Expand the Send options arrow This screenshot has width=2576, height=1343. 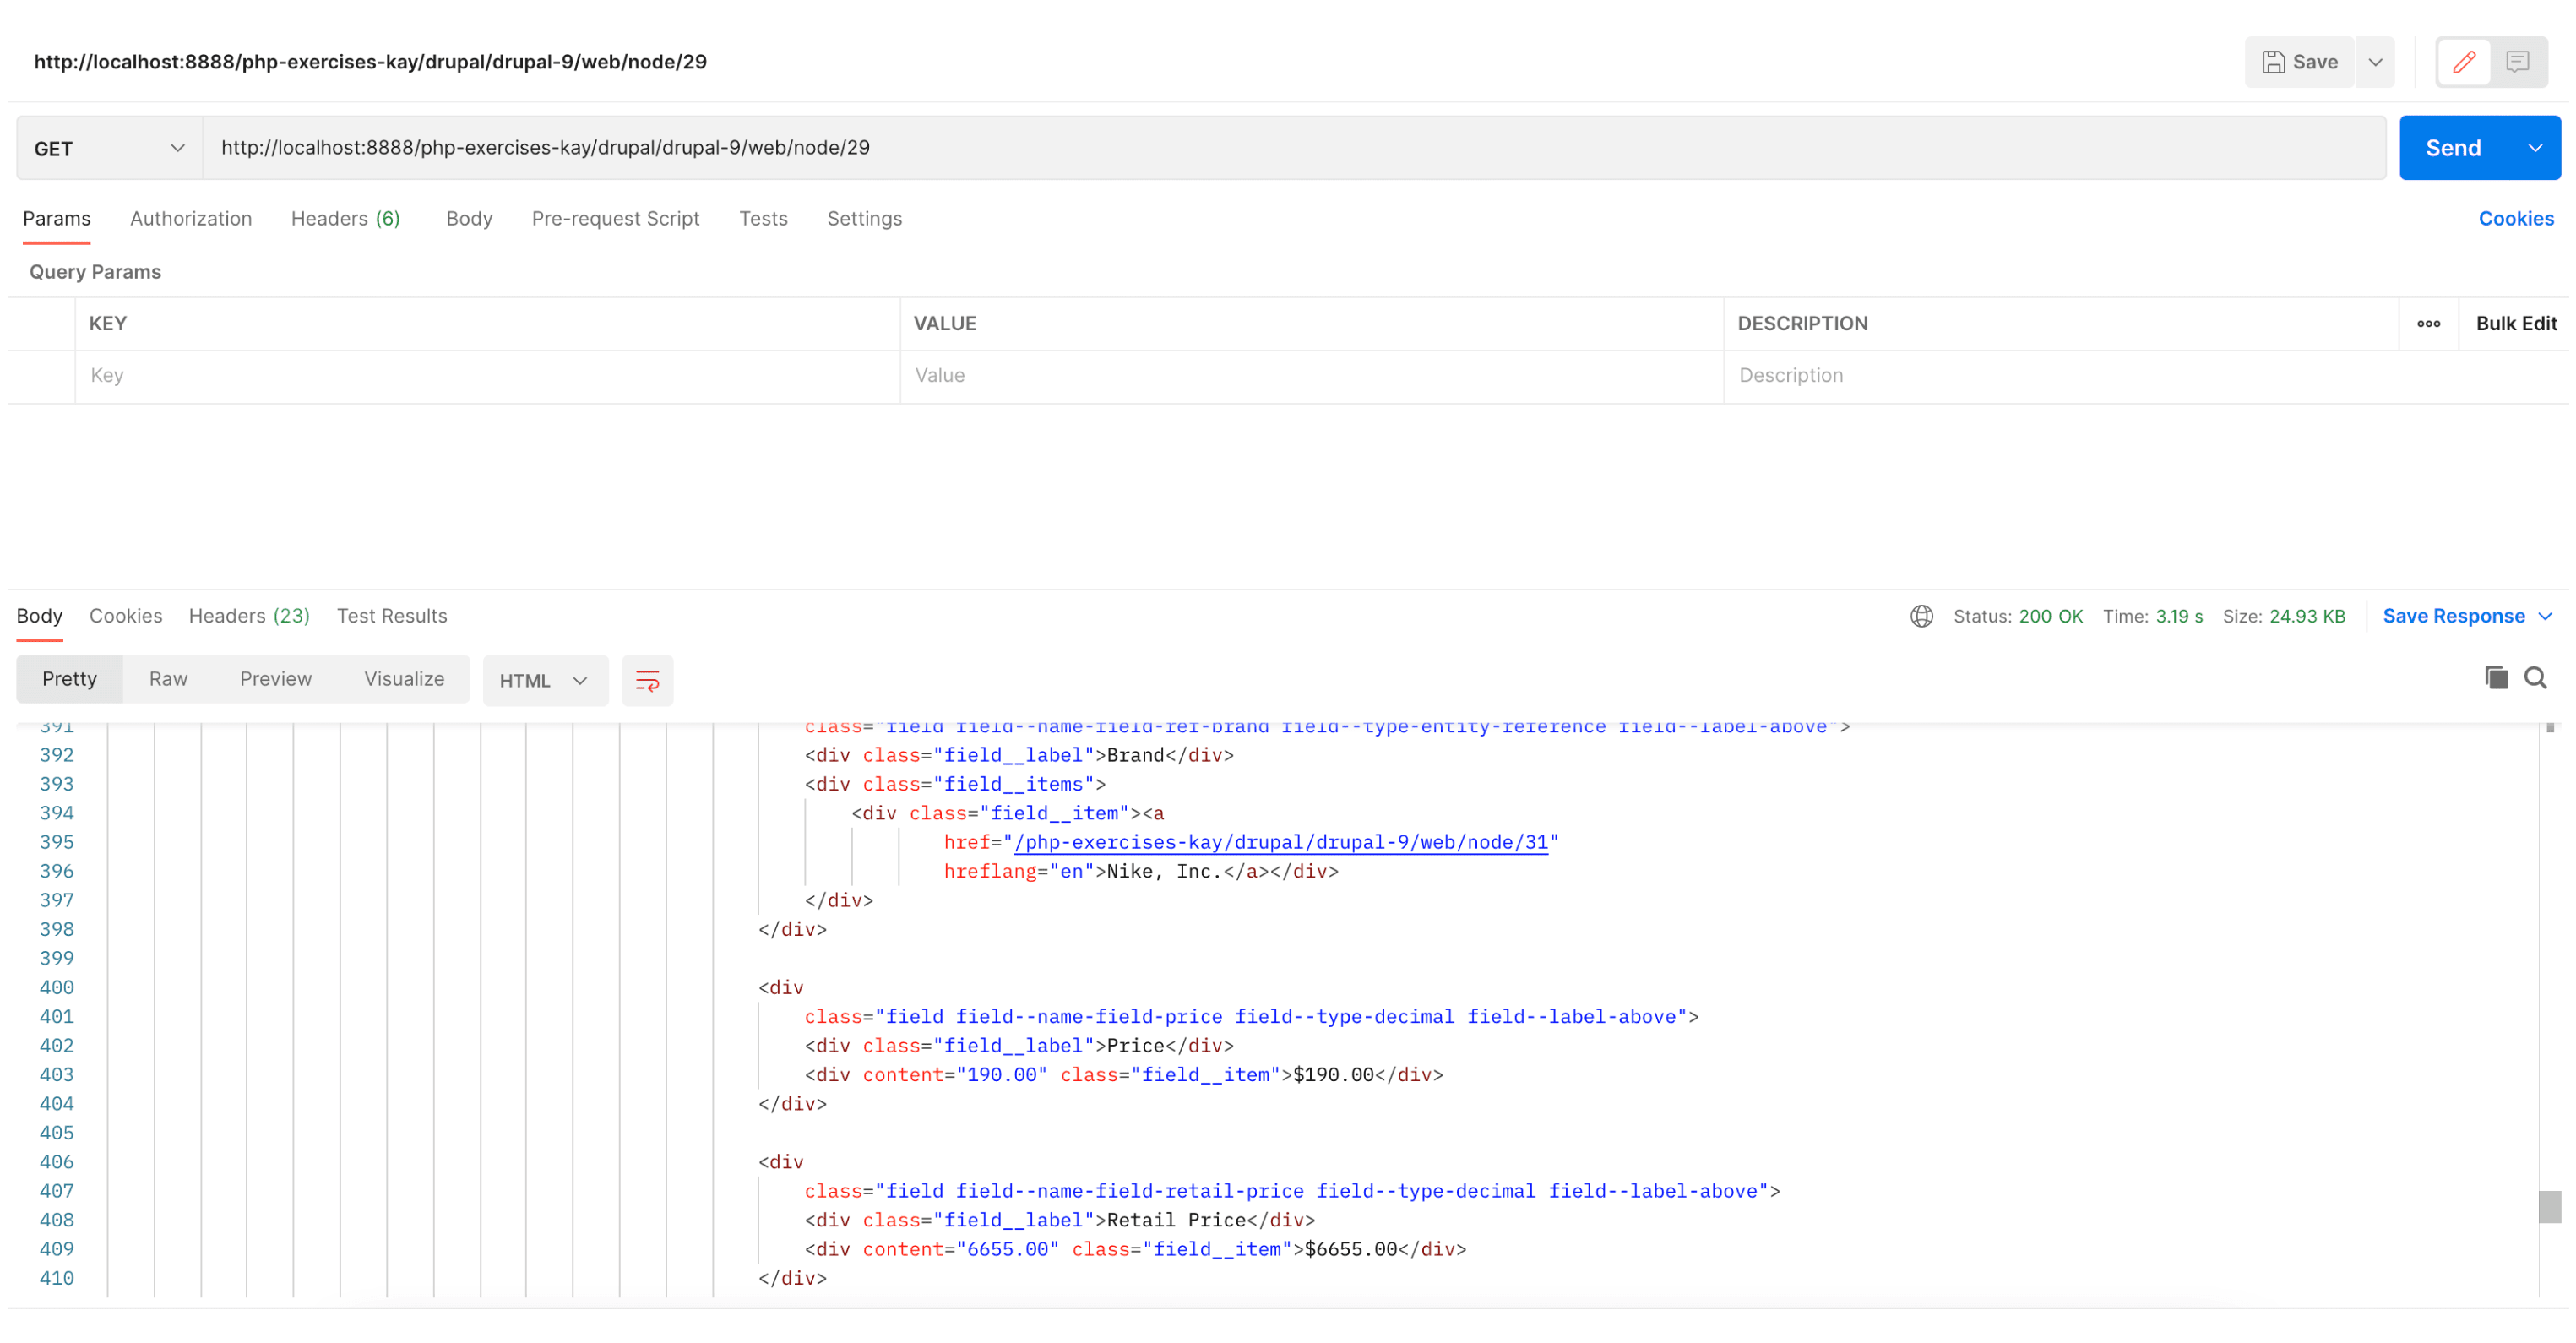point(2535,148)
